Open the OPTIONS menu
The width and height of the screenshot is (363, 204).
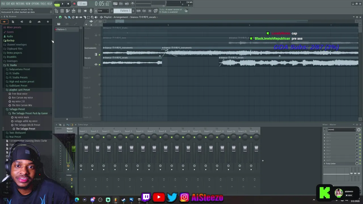(x=35, y=4)
